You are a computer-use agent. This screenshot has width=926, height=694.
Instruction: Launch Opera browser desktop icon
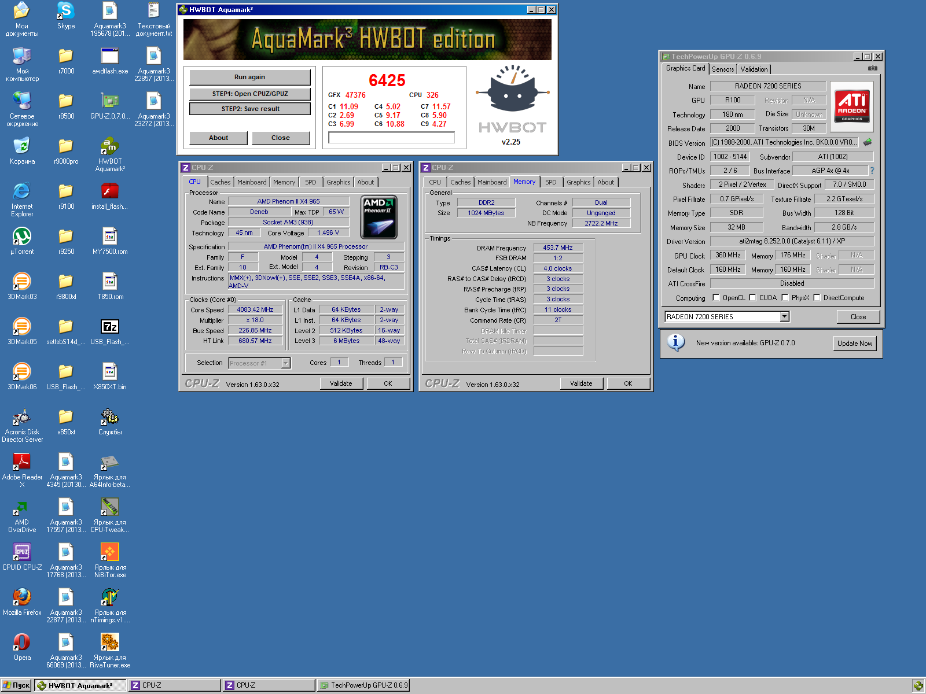22,642
